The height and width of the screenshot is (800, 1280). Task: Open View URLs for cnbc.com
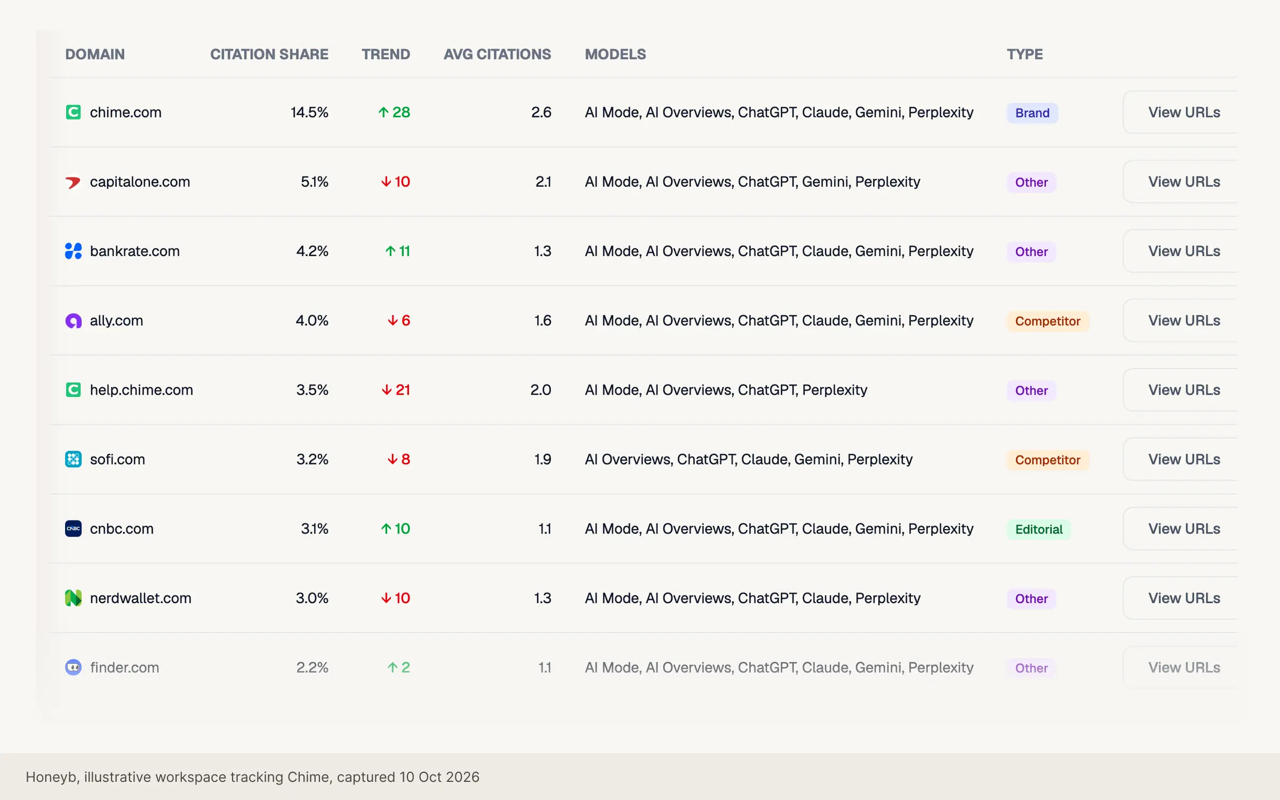click(x=1180, y=529)
